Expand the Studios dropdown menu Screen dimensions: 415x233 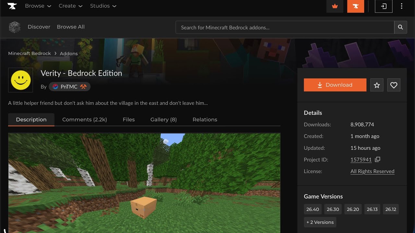tap(103, 6)
